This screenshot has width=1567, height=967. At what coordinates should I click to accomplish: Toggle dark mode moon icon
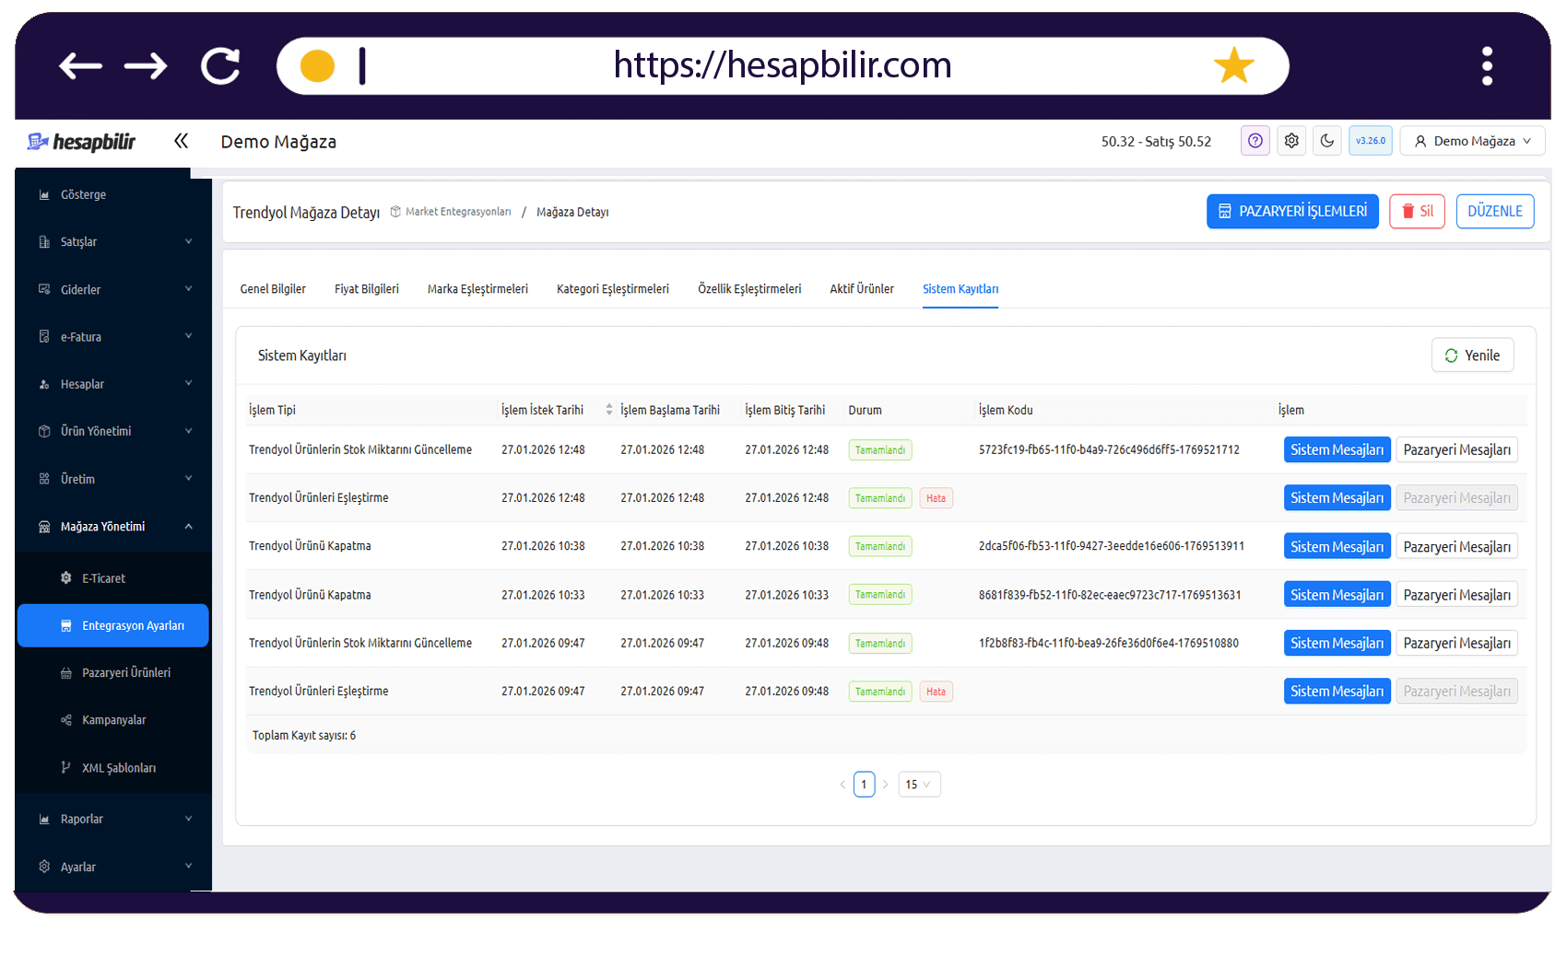1327,141
